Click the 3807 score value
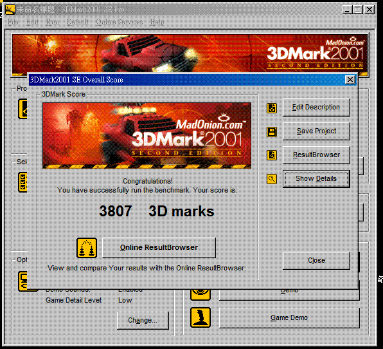This screenshot has height=349, width=383. click(x=116, y=211)
